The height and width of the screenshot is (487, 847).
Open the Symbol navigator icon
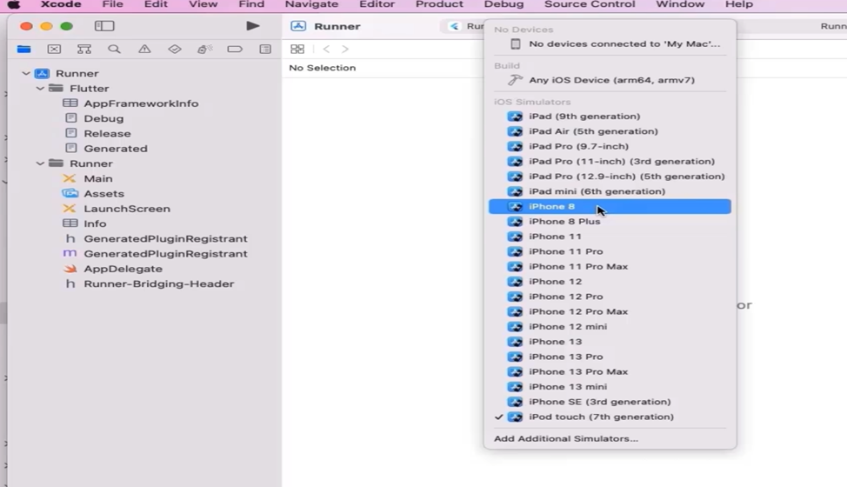[x=84, y=49]
